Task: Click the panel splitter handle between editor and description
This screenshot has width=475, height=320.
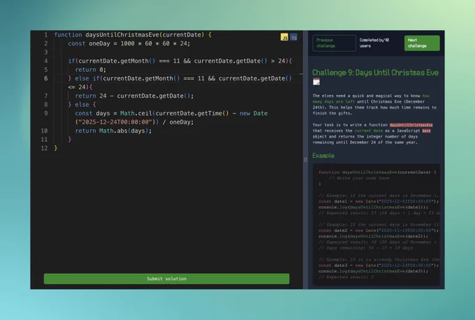Action: 305,160
